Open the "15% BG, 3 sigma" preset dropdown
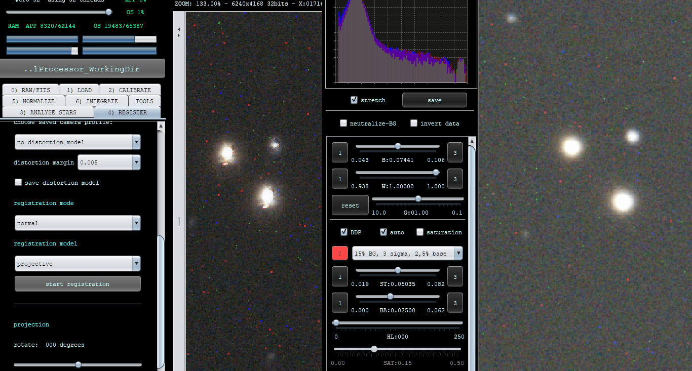The image size is (692, 371). pos(407,253)
